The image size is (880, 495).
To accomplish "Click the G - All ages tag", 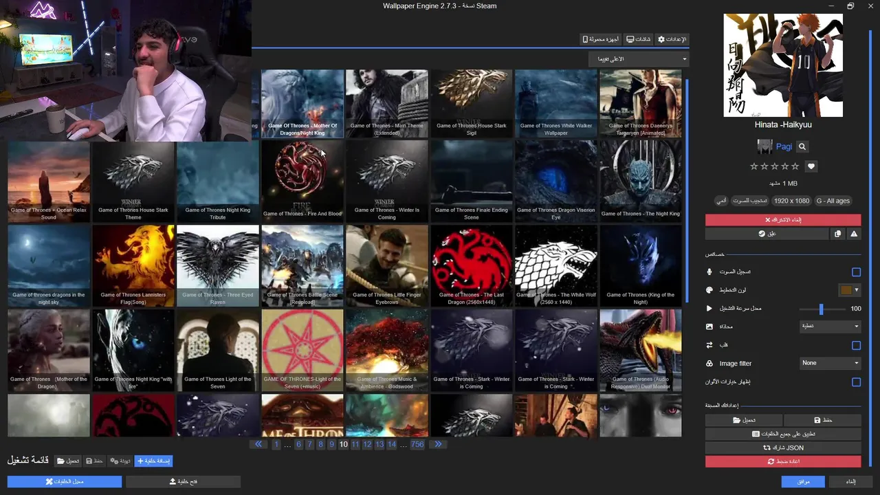I will pyautogui.click(x=833, y=201).
